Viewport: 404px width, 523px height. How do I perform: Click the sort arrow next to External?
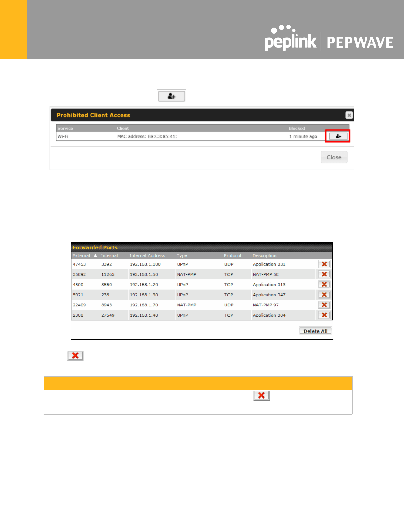(95, 255)
